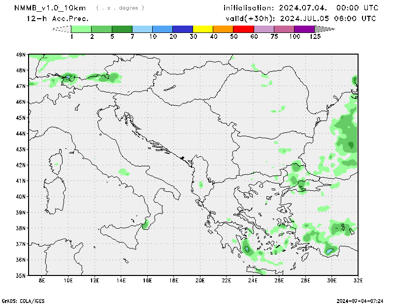This screenshot has height=304, width=394.
Task: Pick the dark blue 20–30 legend swatch
Action: tap(183, 29)
